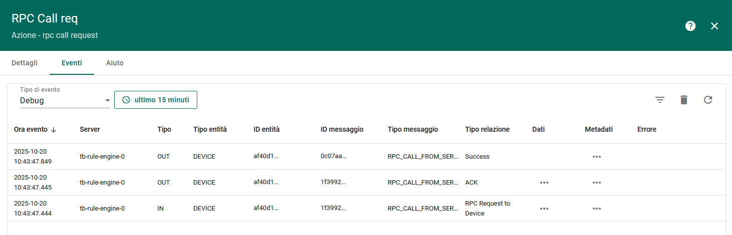Viewport: 732px width, 235px height.
Task: Switch to the Aiuto tab
Action: (115, 63)
